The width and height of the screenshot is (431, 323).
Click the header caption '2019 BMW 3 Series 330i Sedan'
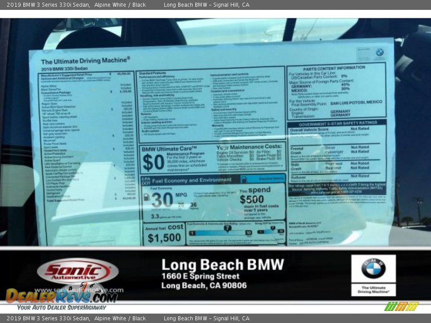point(48,4)
